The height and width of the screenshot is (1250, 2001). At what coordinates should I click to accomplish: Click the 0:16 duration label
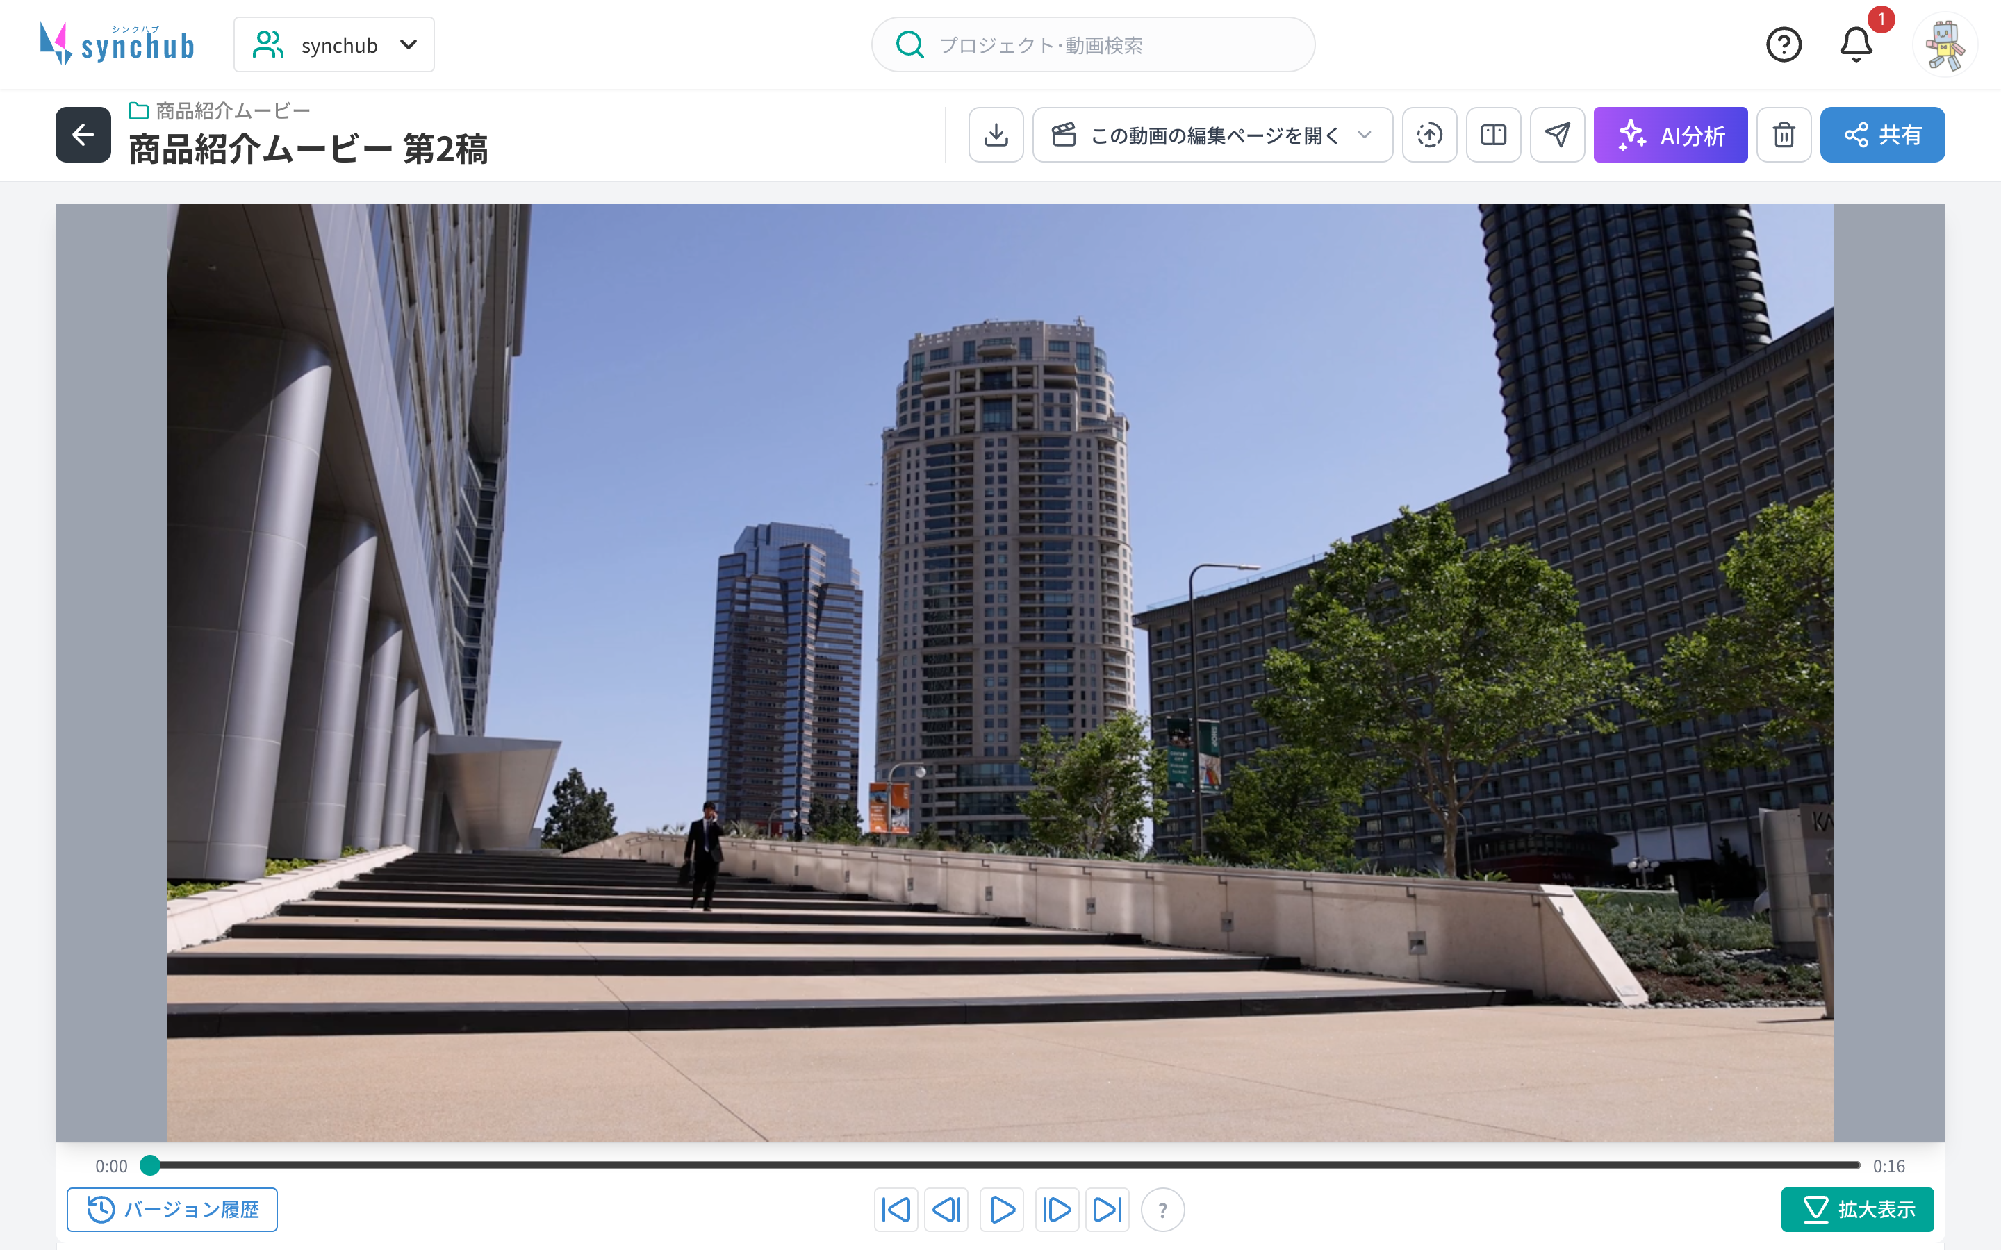click(x=1888, y=1167)
